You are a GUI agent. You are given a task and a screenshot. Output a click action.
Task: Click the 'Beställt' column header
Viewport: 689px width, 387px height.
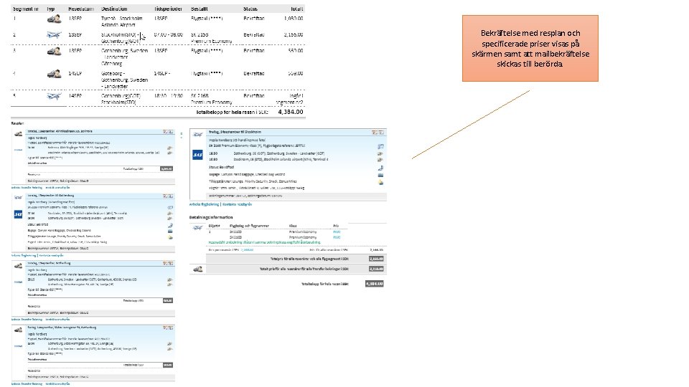[x=200, y=9]
